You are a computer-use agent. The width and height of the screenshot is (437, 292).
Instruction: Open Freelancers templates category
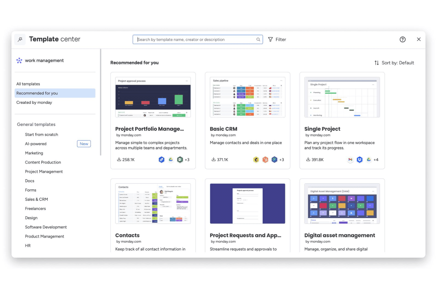tap(35, 209)
